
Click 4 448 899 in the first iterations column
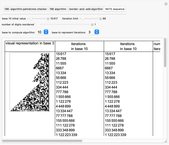click(63, 106)
